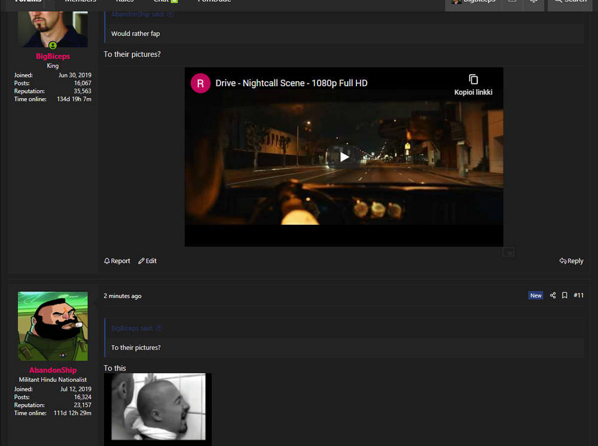598x446 pixels.
Task: Click the online status badge on BigBiceps avatar
Action: tap(53, 46)
